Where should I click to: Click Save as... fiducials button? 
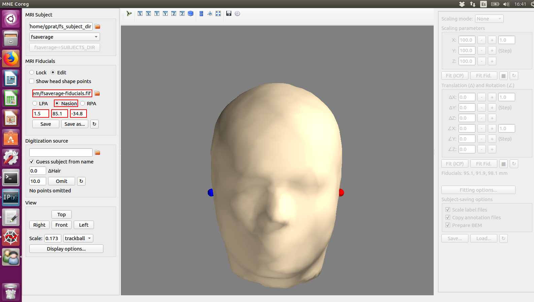(75, 124)
